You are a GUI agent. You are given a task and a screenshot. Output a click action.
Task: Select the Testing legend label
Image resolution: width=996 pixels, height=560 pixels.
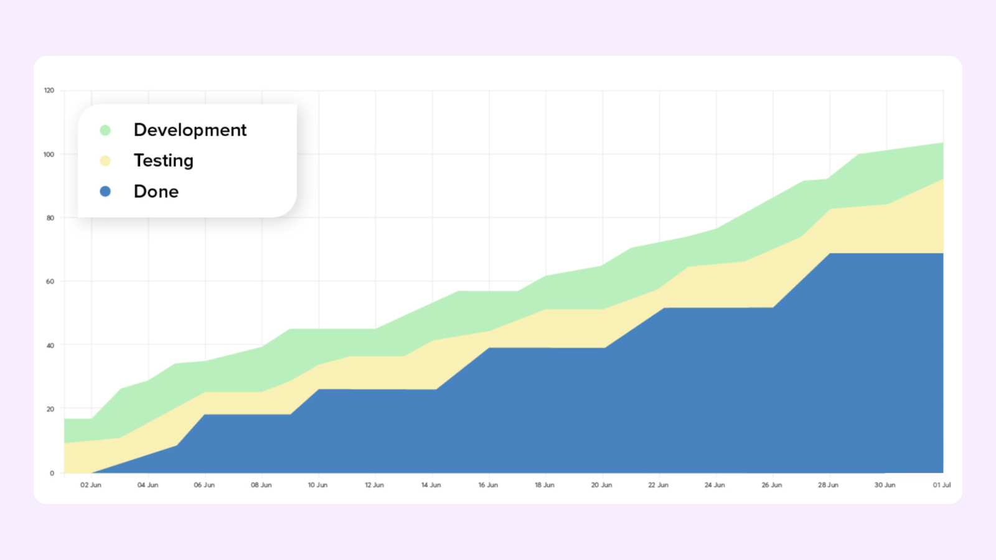click(163, 161)
